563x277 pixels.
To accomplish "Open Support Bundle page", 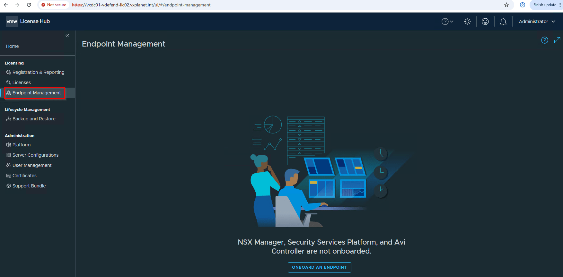I will pos(29,186).
